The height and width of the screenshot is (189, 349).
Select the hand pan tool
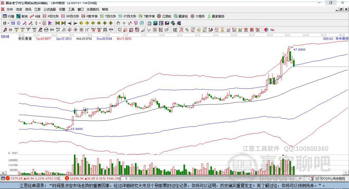pyautogui.click(x=118, y=23)
